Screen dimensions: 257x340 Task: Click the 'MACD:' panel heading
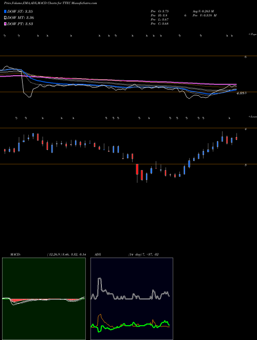click(15, 254)
